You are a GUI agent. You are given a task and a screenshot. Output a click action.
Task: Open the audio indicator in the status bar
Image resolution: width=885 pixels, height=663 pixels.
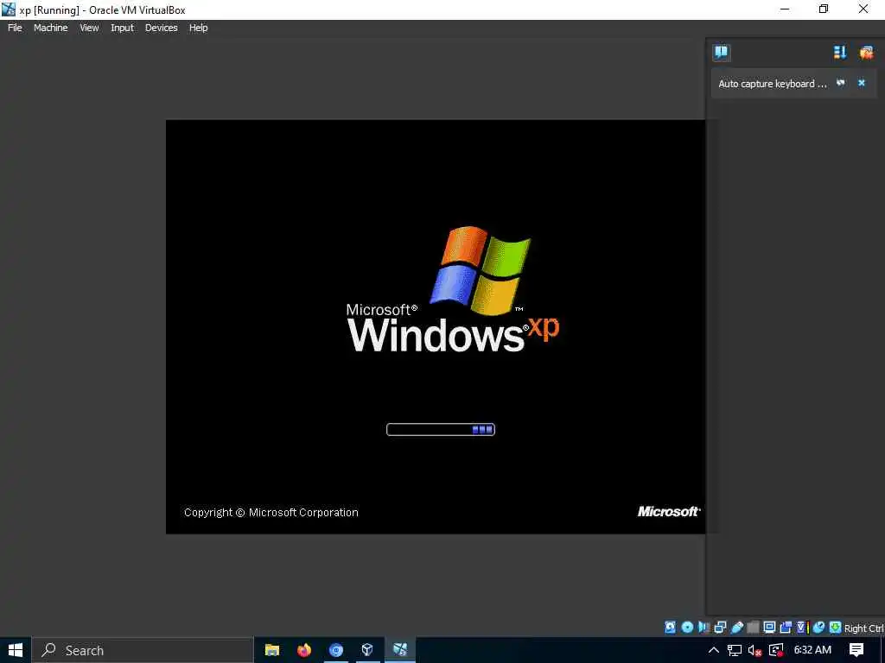[x=704, y=627]
